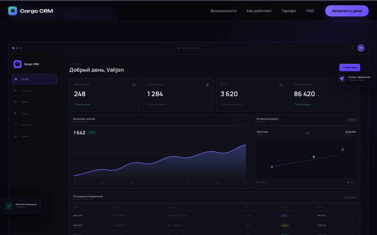
Task: Click the sidebar Cargo CRM cube logo
Action: click(17, 64)
